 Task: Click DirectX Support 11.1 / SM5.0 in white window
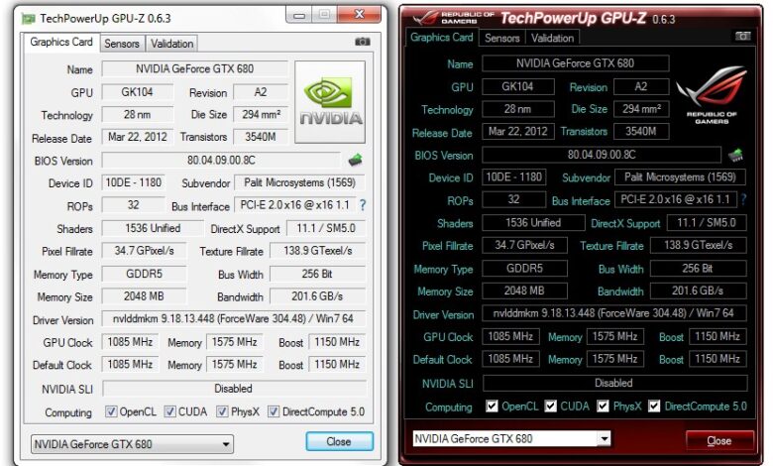pyautogui.click(x=326, y=228)
